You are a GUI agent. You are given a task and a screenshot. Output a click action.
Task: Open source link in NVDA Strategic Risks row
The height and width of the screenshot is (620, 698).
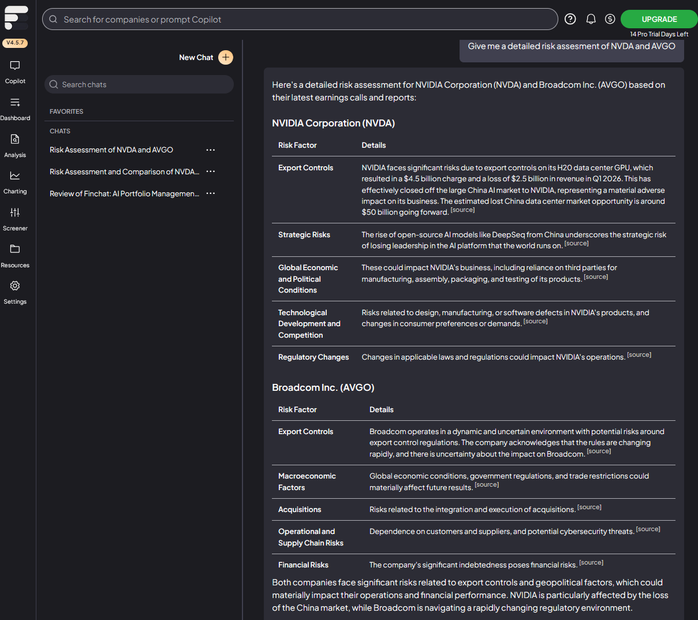(576, 244)
